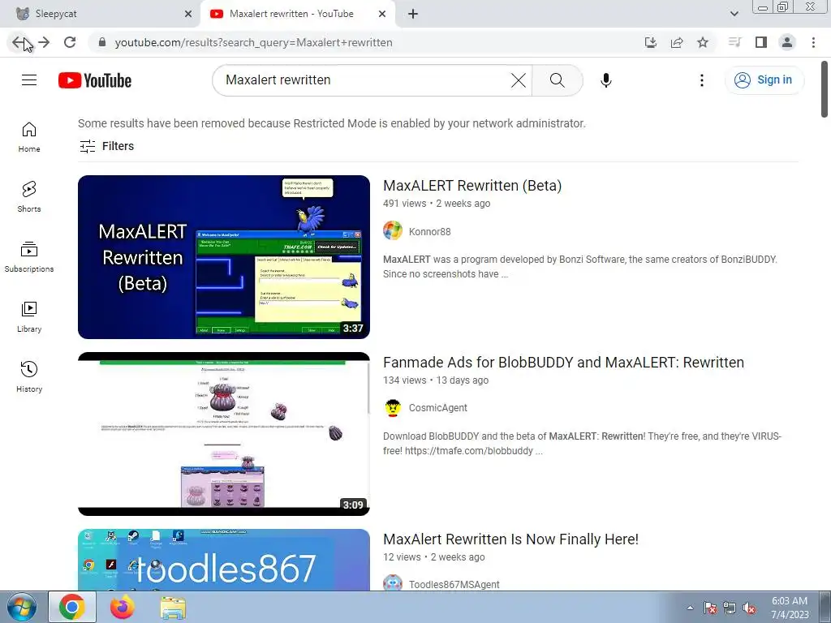Open the MaxALERT Rewritten (Beta) video title

472,186
